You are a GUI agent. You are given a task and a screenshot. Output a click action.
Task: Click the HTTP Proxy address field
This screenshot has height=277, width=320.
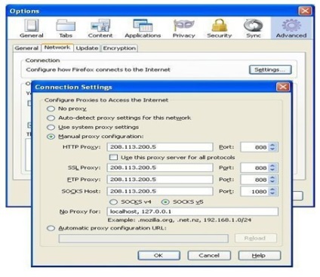(x=160, y=147)
